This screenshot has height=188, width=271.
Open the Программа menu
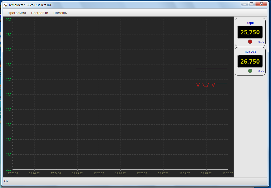click(x=17, y=13)
